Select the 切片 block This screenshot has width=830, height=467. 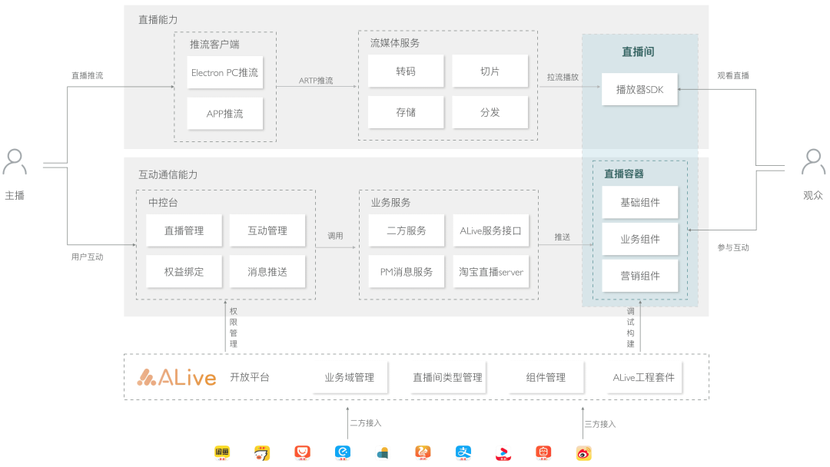point(490,71)
